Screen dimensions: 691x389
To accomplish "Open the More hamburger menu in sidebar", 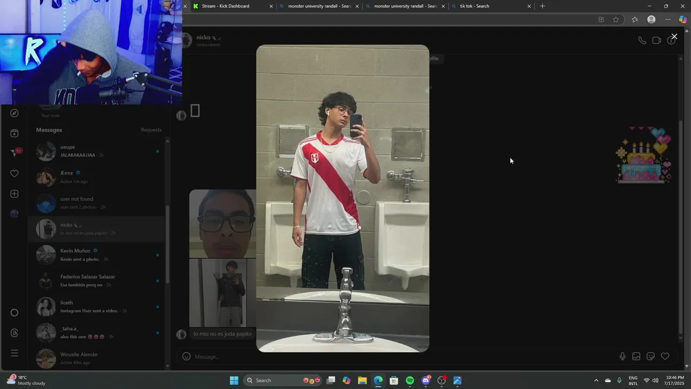I will click(x=15, y=353).
